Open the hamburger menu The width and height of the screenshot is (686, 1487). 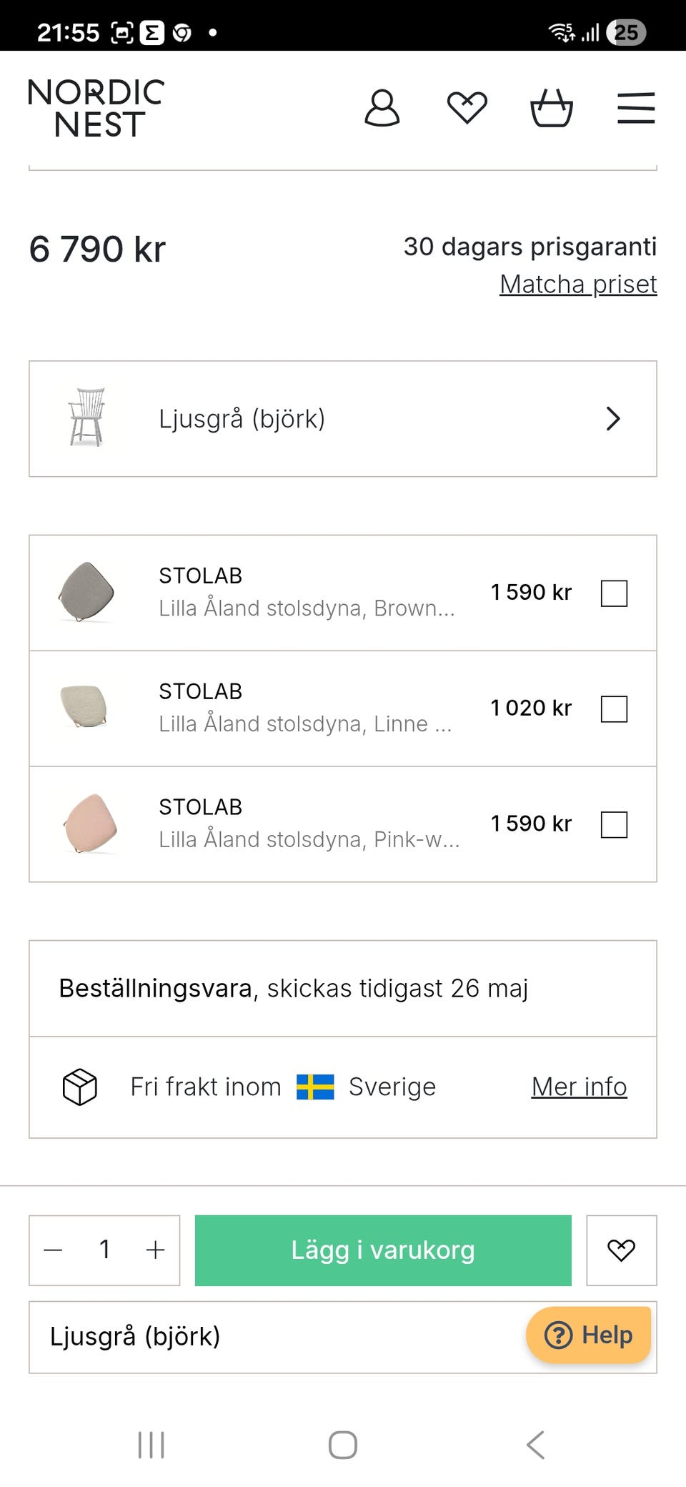[x=636, y=109]
